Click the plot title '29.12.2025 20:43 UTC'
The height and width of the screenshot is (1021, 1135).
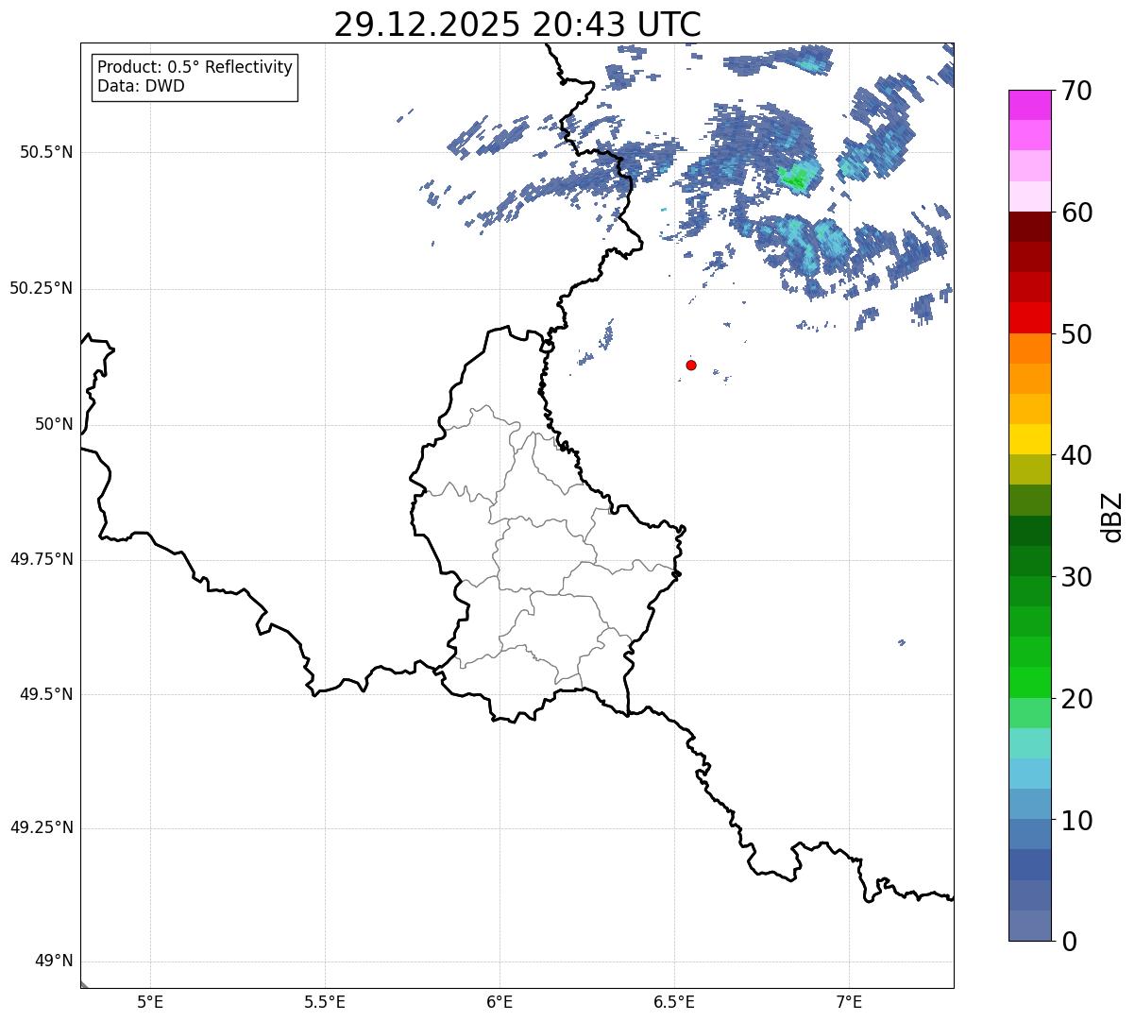point(517,24)
